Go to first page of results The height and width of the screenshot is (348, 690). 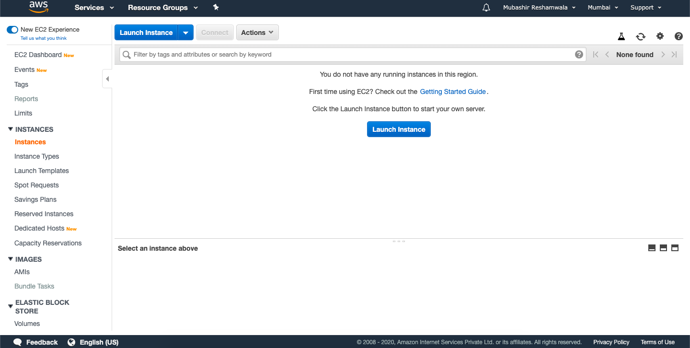[x=596, y=55]
